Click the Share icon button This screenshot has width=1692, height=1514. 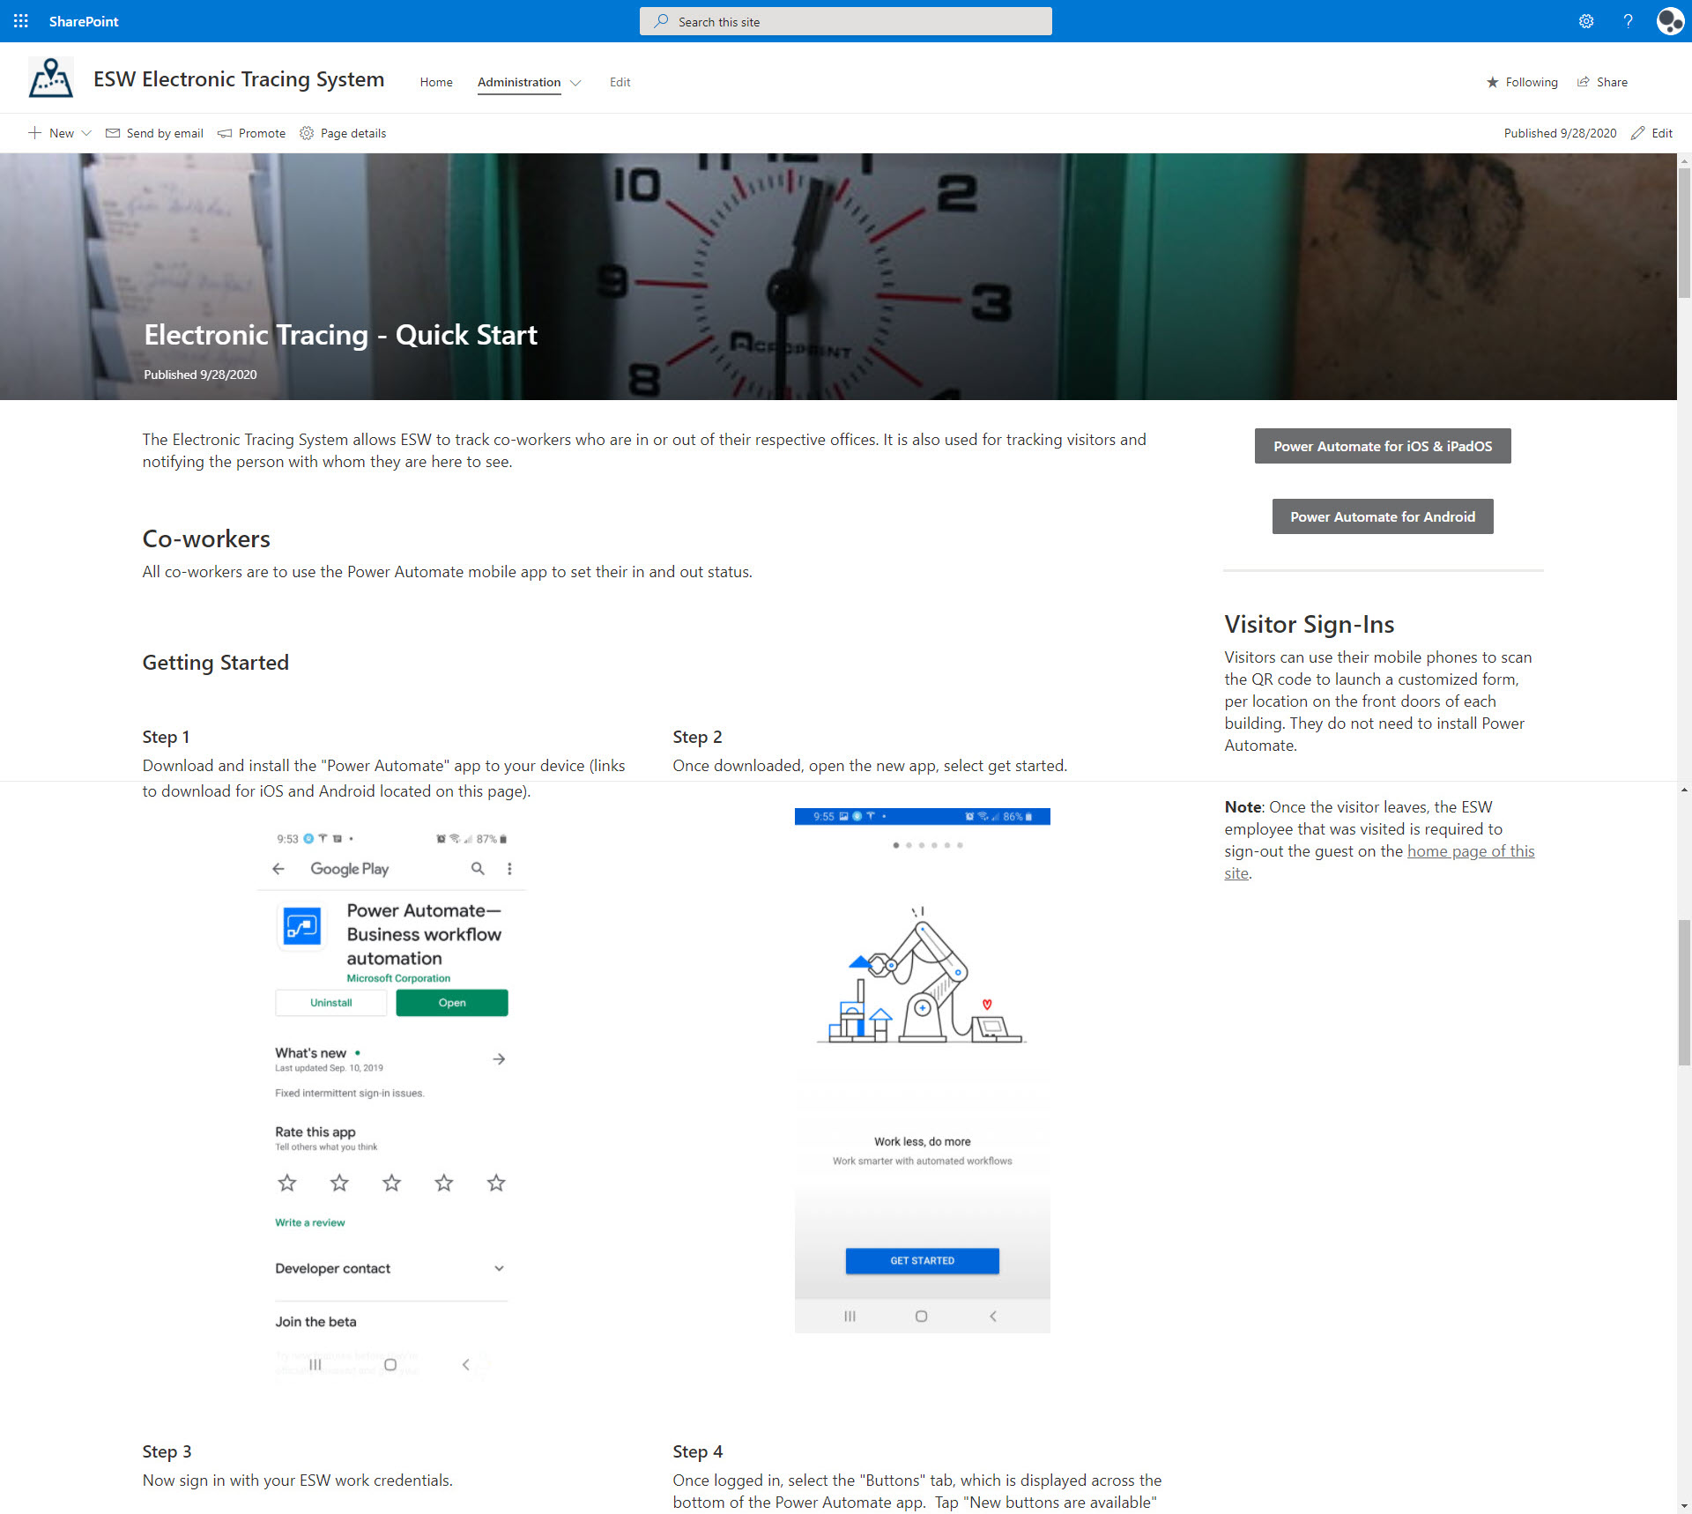(x=1584, y=82)
